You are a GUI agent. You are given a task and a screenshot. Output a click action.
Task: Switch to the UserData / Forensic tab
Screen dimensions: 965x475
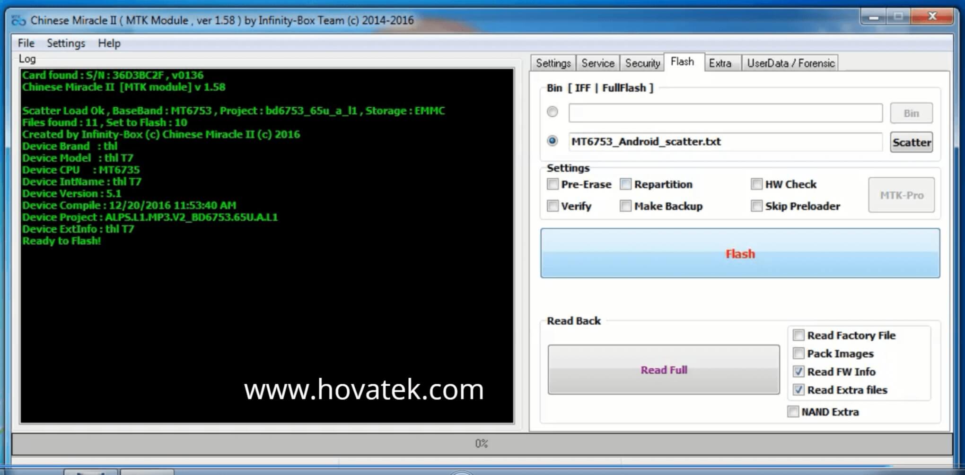tap(790, 62)
